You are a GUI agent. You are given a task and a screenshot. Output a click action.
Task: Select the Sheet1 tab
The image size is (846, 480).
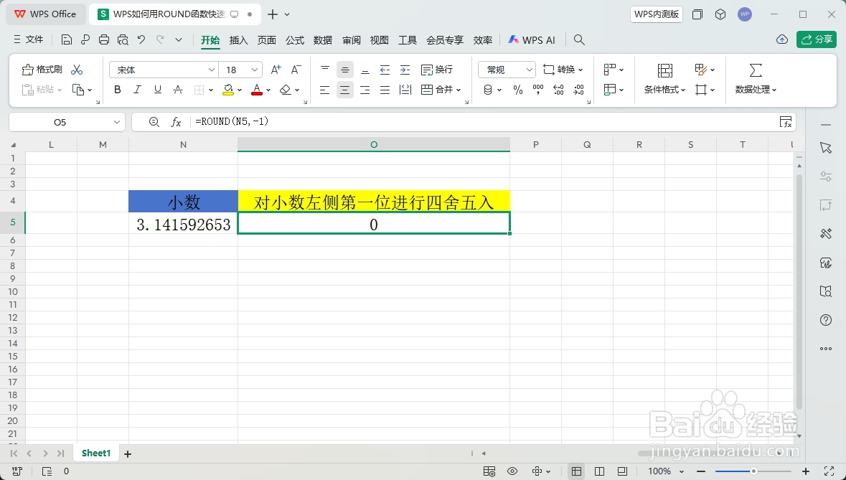tap(96, 453)
